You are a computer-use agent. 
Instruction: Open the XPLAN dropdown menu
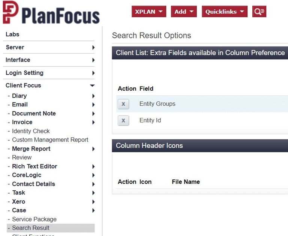point(149,12)
